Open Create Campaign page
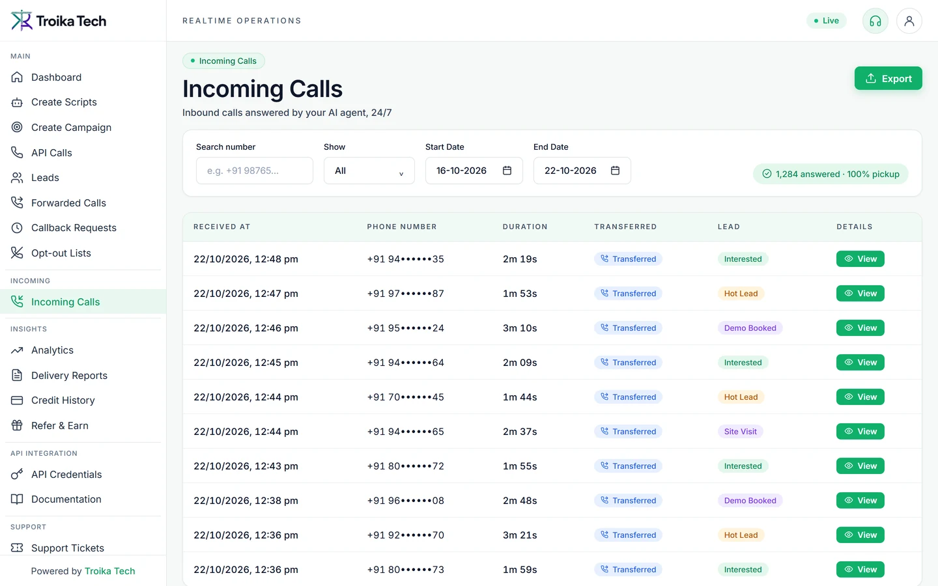Viewport: 938px width, 586px height. pyautogui.click(x=83, y=127)
